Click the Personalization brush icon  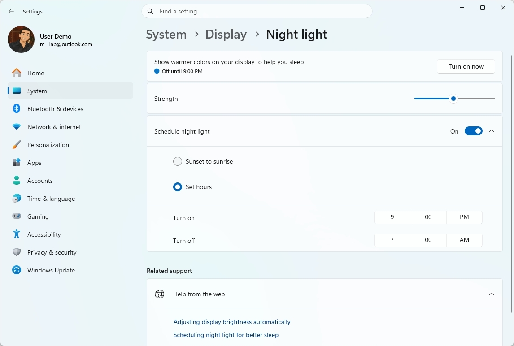17,144
